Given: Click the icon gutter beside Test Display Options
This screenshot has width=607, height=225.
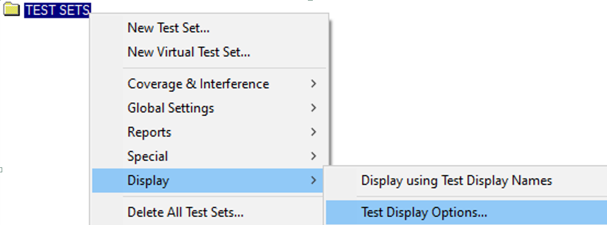Looking at the screenshot, I should [x=341, y=212].
